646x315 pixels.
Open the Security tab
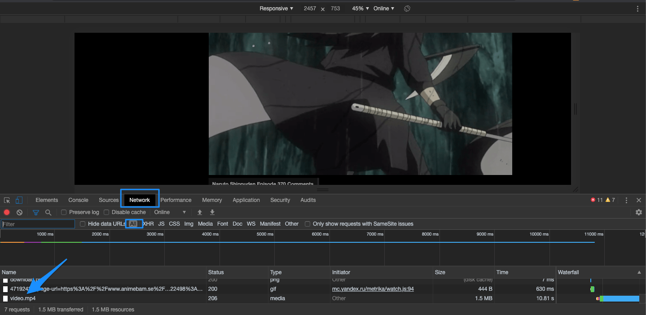[x=280, y=200]
